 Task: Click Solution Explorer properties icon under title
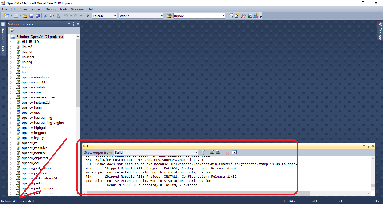click(12, 30)
